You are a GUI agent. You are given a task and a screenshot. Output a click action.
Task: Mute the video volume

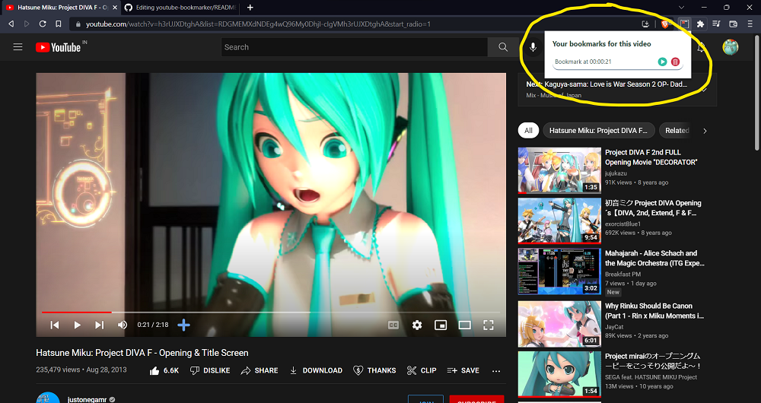tap(123, 325)
